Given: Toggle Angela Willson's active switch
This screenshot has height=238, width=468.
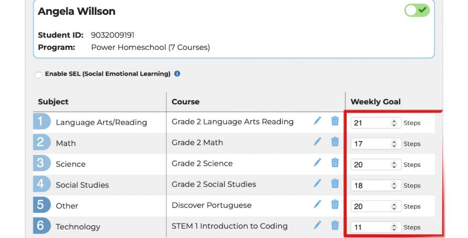Looking at the screenshot, I should pos(417,10).
